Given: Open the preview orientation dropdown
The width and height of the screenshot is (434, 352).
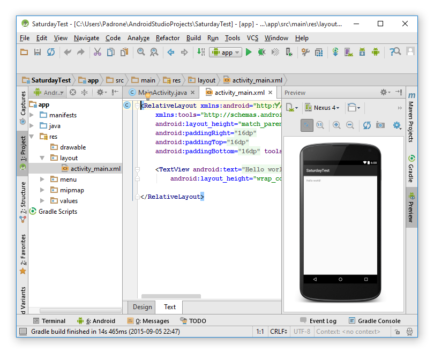Looking at the screenshot, I should coord(354,108).
